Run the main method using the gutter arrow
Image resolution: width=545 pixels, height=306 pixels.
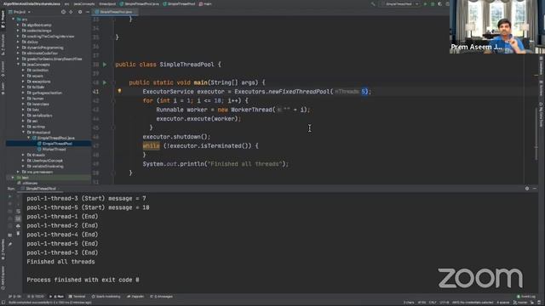(105, 82)
